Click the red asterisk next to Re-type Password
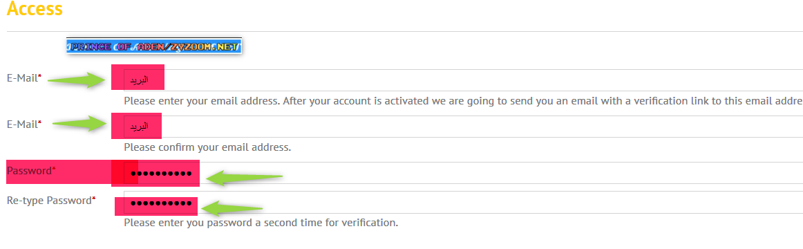Screen dimensions: 803x249 [94, 198]
